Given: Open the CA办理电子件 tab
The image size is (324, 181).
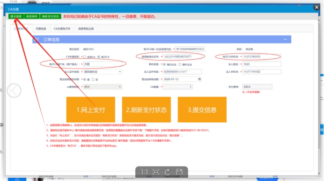Looking at the screenshot, I should pyautogui.click(x=62, y=28).
